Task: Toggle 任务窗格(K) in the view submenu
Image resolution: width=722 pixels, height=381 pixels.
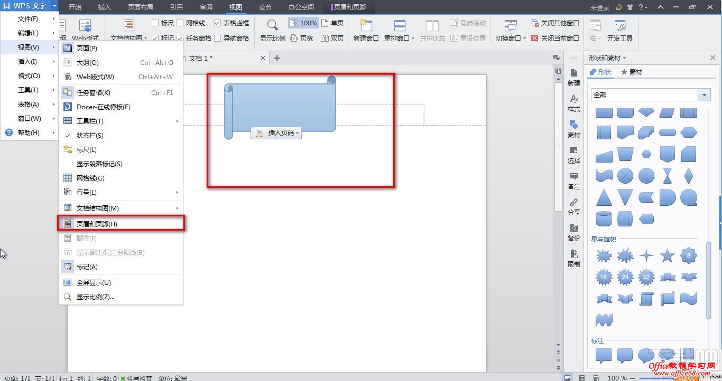Action: coord(121,93)
